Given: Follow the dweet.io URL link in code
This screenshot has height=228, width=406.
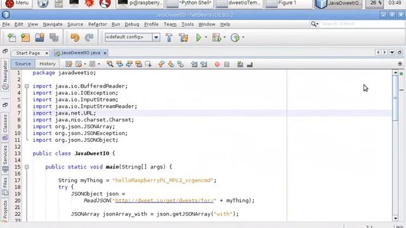Looking at the screenshot, I should click(x=165, y=201).
